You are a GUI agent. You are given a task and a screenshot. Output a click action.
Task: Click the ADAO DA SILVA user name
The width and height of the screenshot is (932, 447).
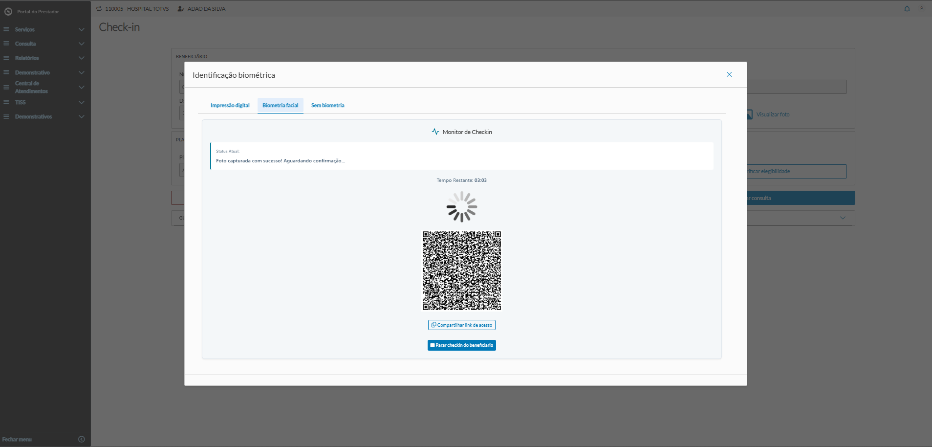pyautogui.click(x=207, y=9)
